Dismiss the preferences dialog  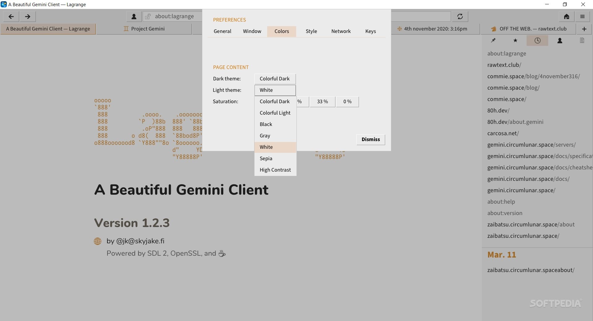[371, 140]
